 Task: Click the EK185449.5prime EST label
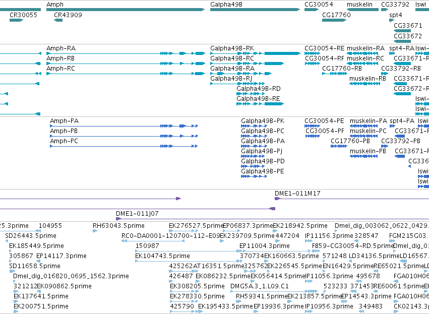pos(36,246)
